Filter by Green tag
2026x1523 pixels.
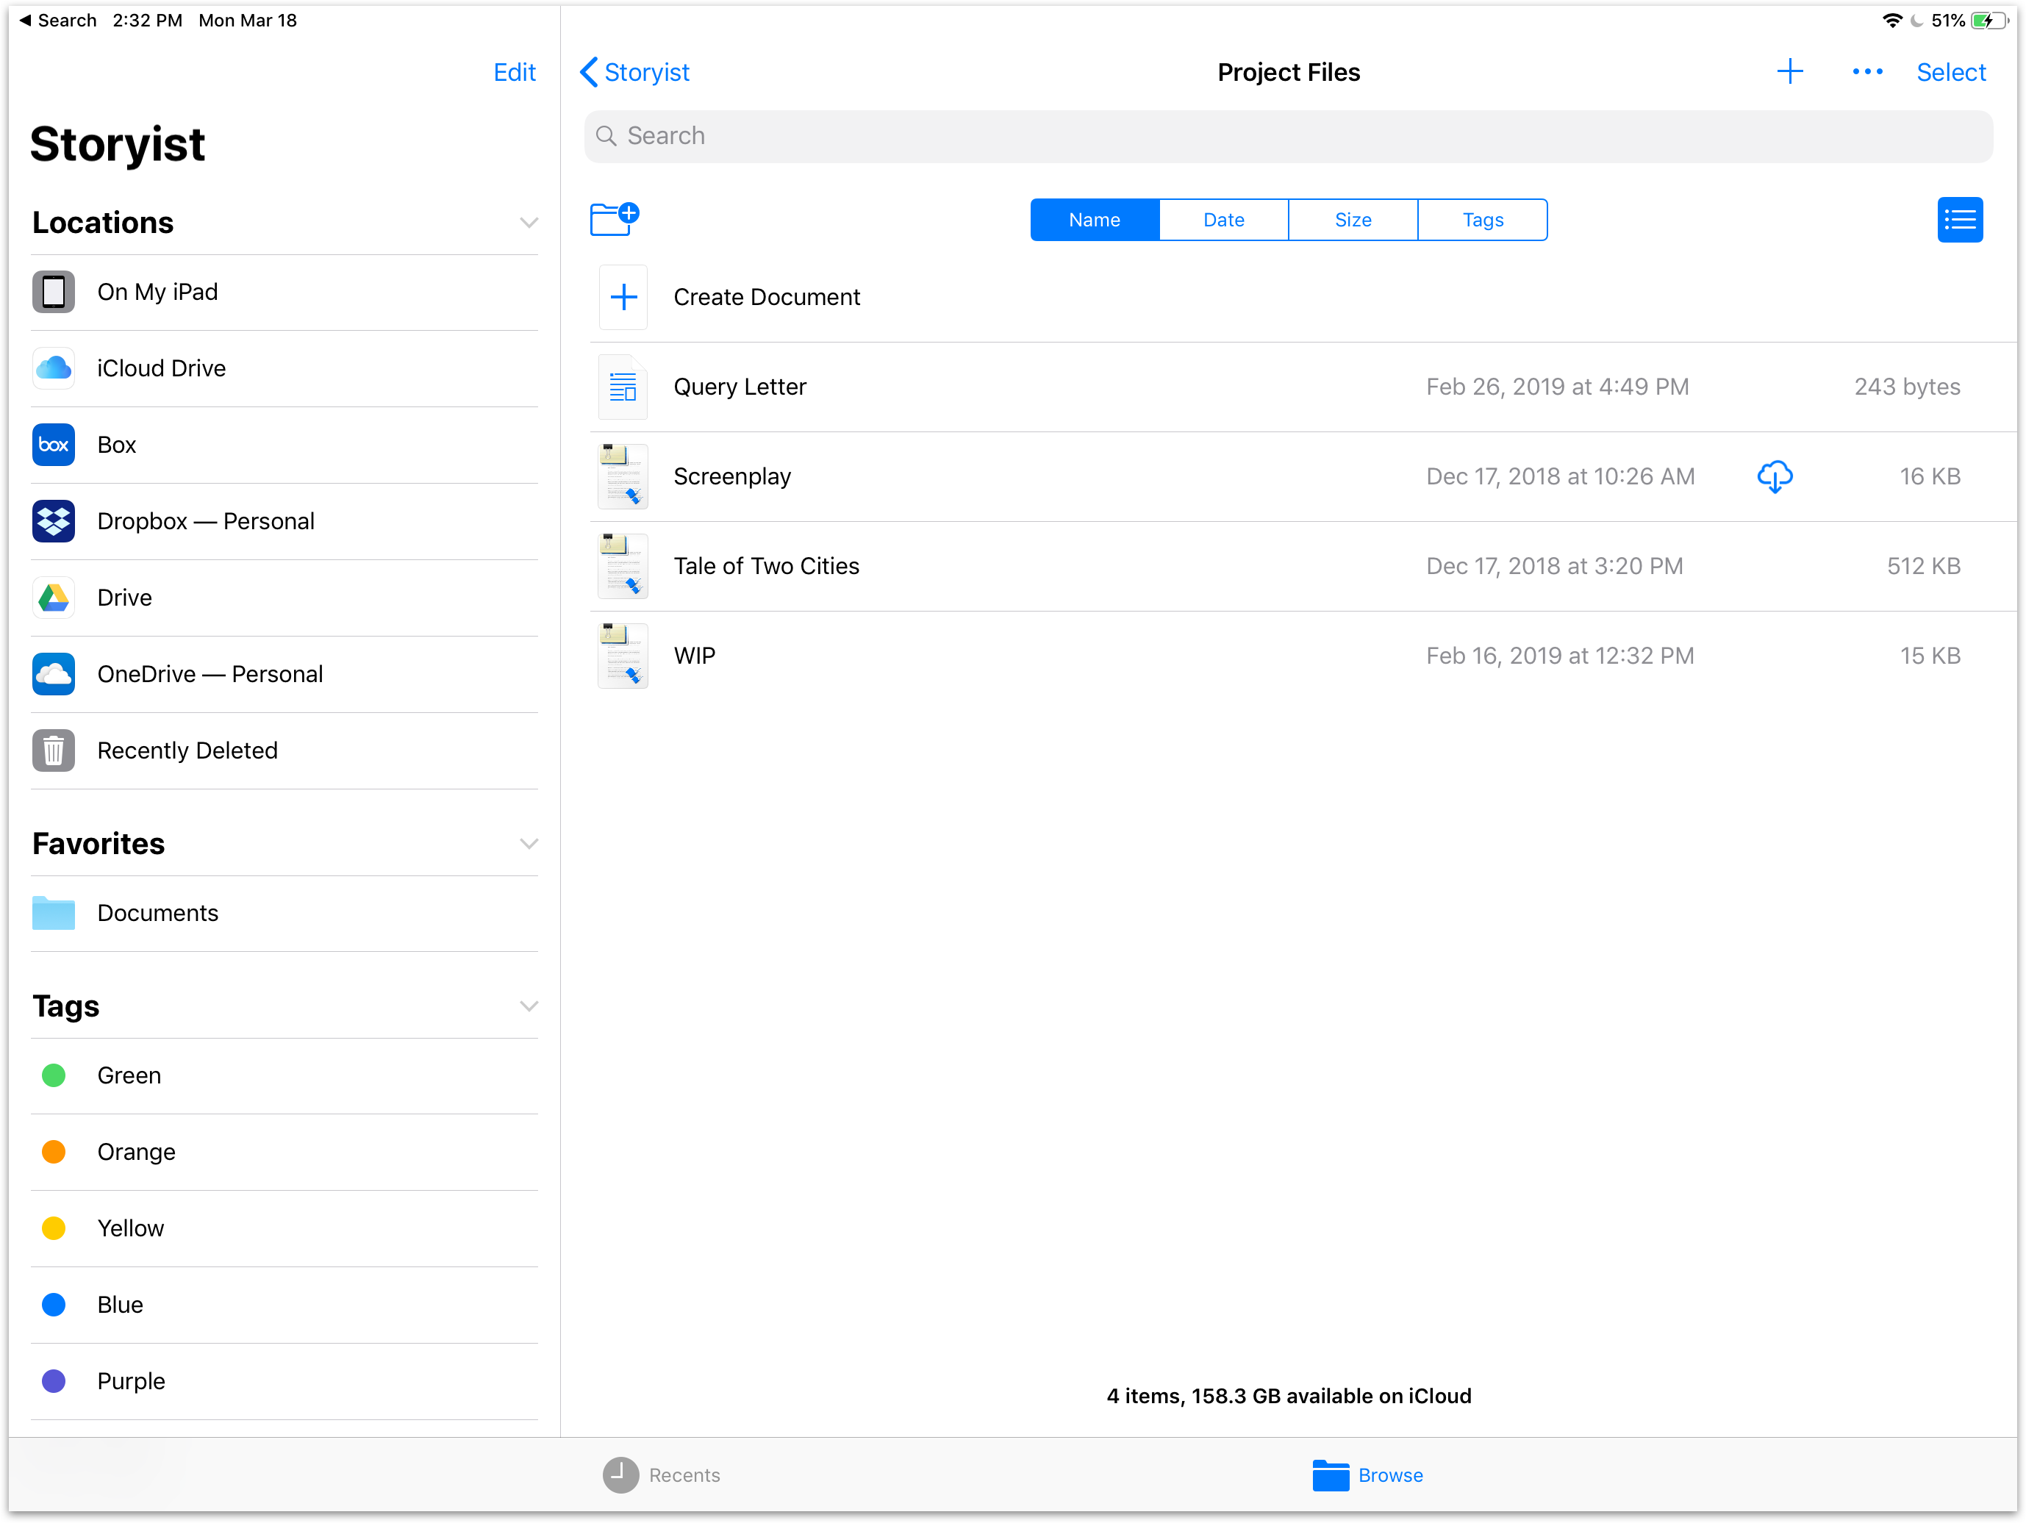(x=284, y=1076)
